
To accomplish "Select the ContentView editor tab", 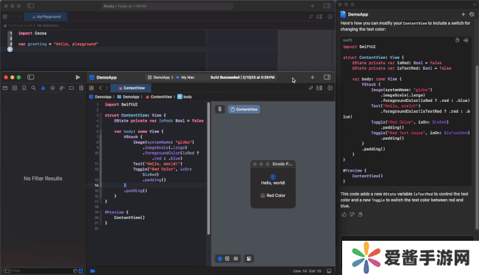I will click(x=132, y=88).
